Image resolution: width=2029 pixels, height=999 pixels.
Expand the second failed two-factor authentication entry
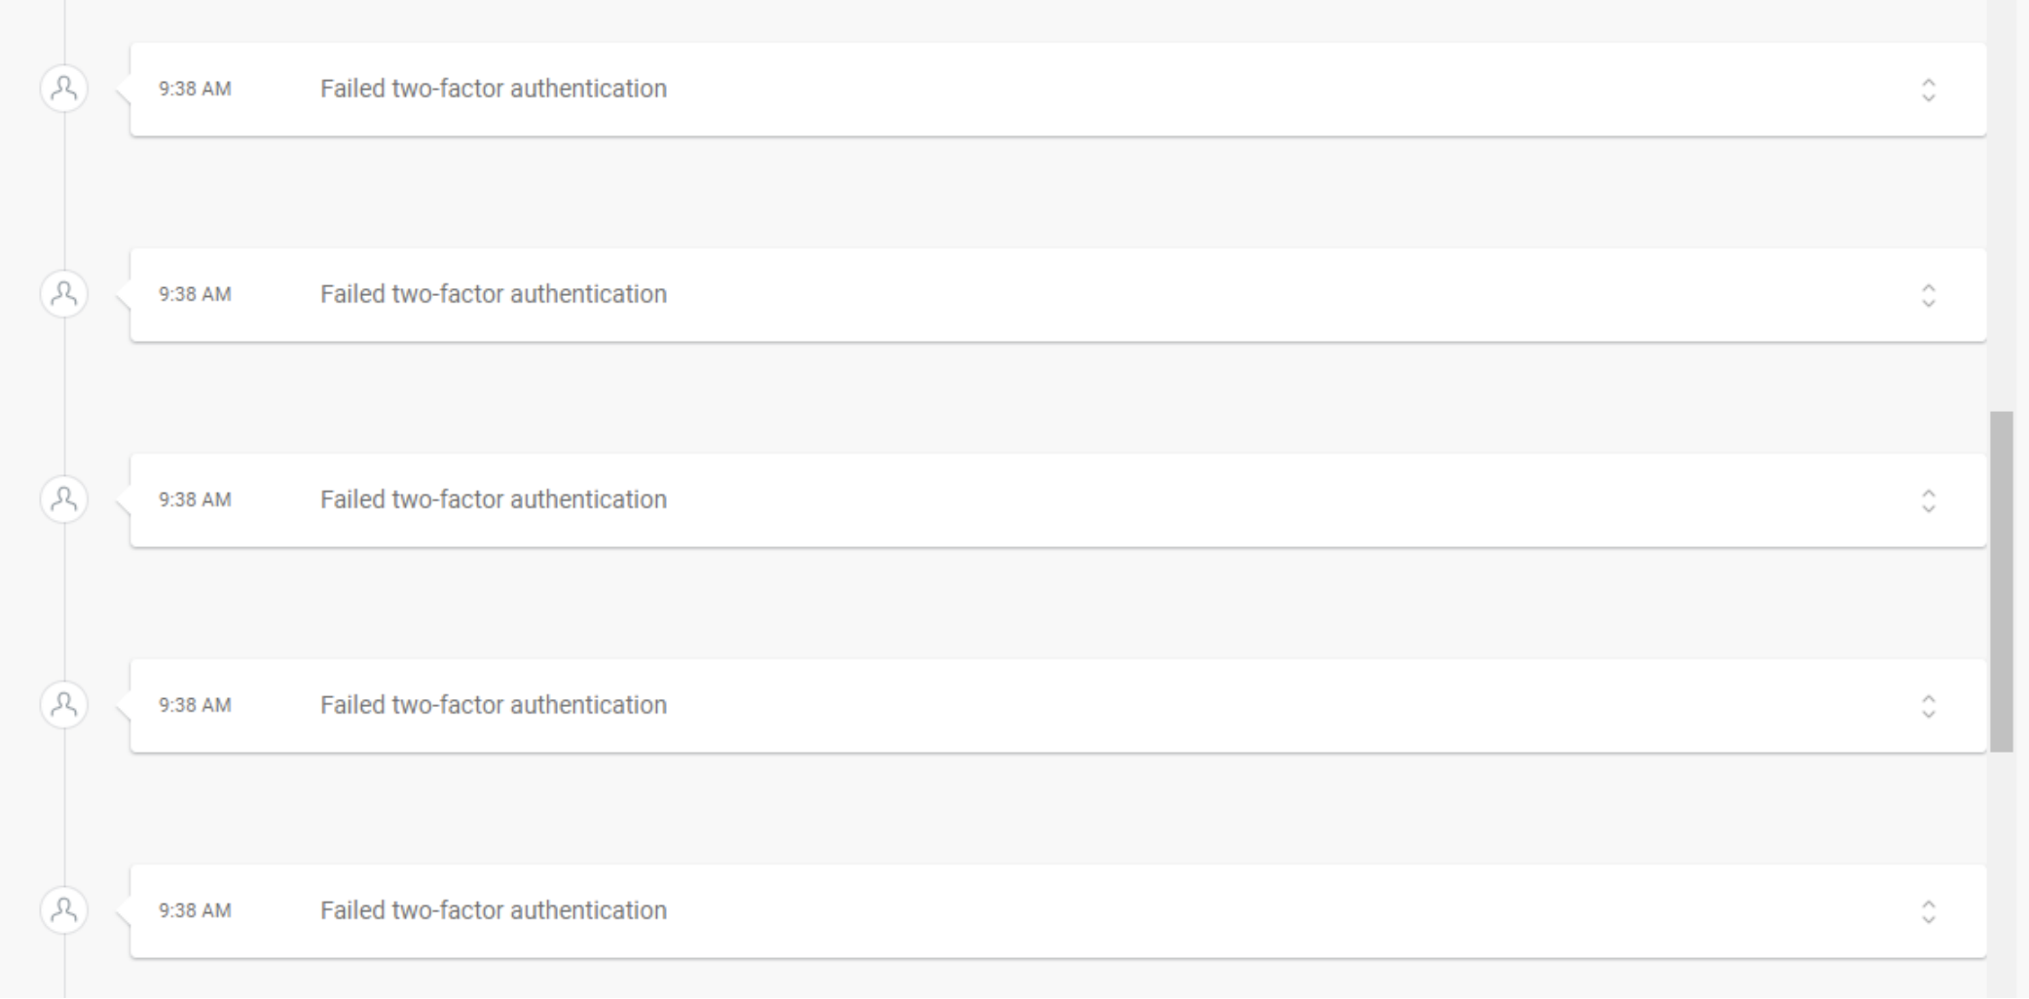tap(1928, 295)
